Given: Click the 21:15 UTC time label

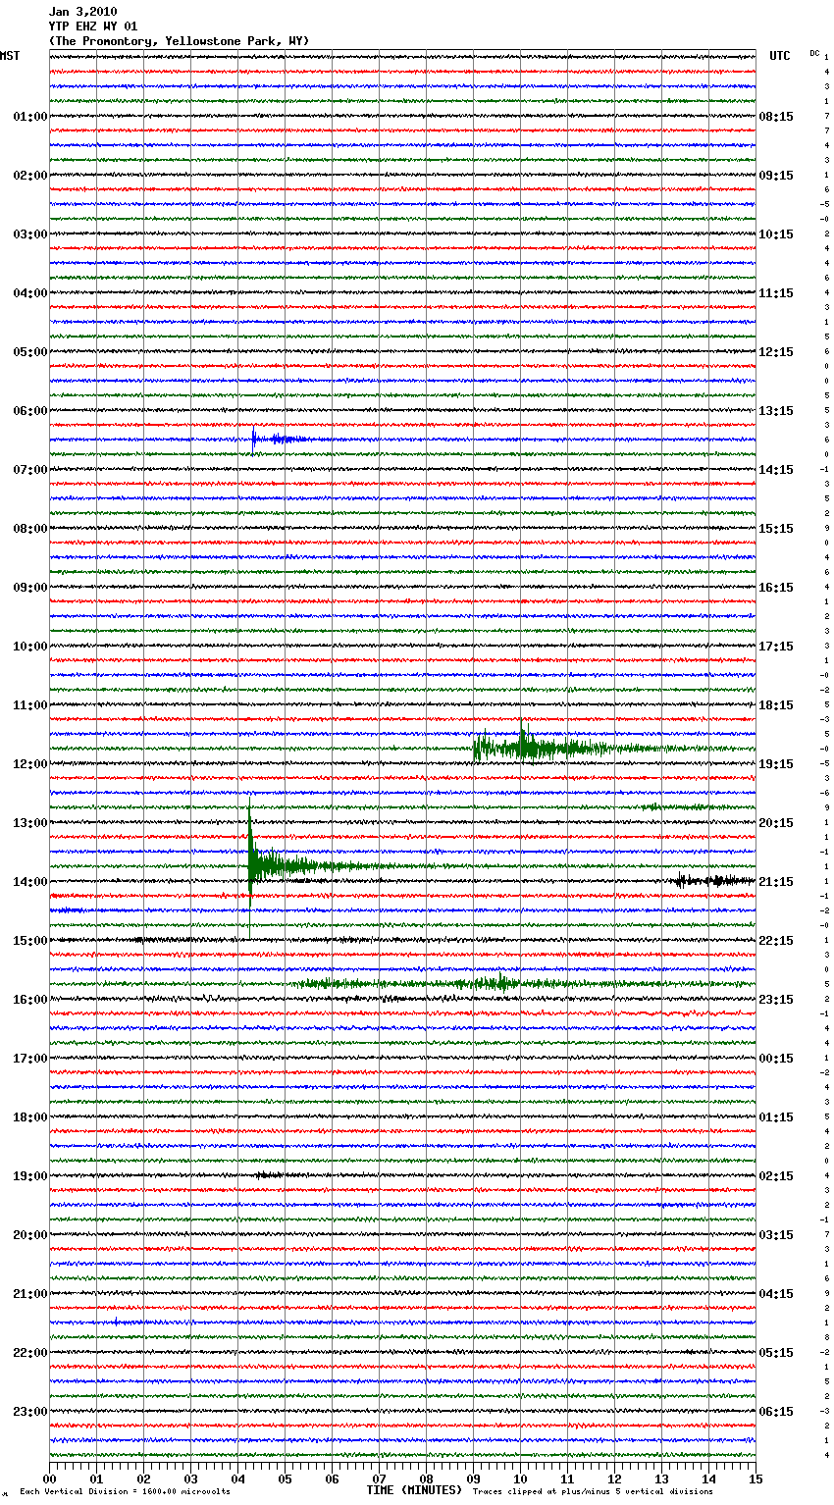Looking at the screenshot, I should pyautogui.click(x=776, y=882).
